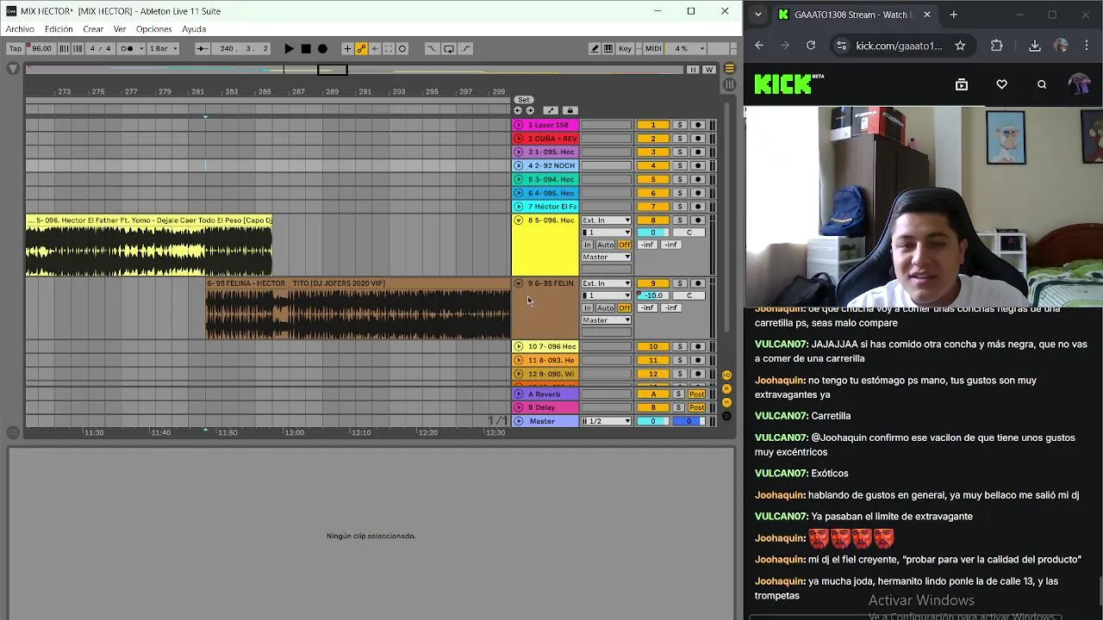This screenshot has width=1103, height=620.
Task: Open the Ayuda menu
Action: click(x=194, y=29)
